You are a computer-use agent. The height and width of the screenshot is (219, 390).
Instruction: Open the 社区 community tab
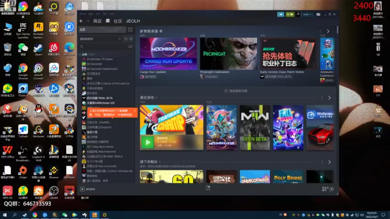tap(118, 21)
